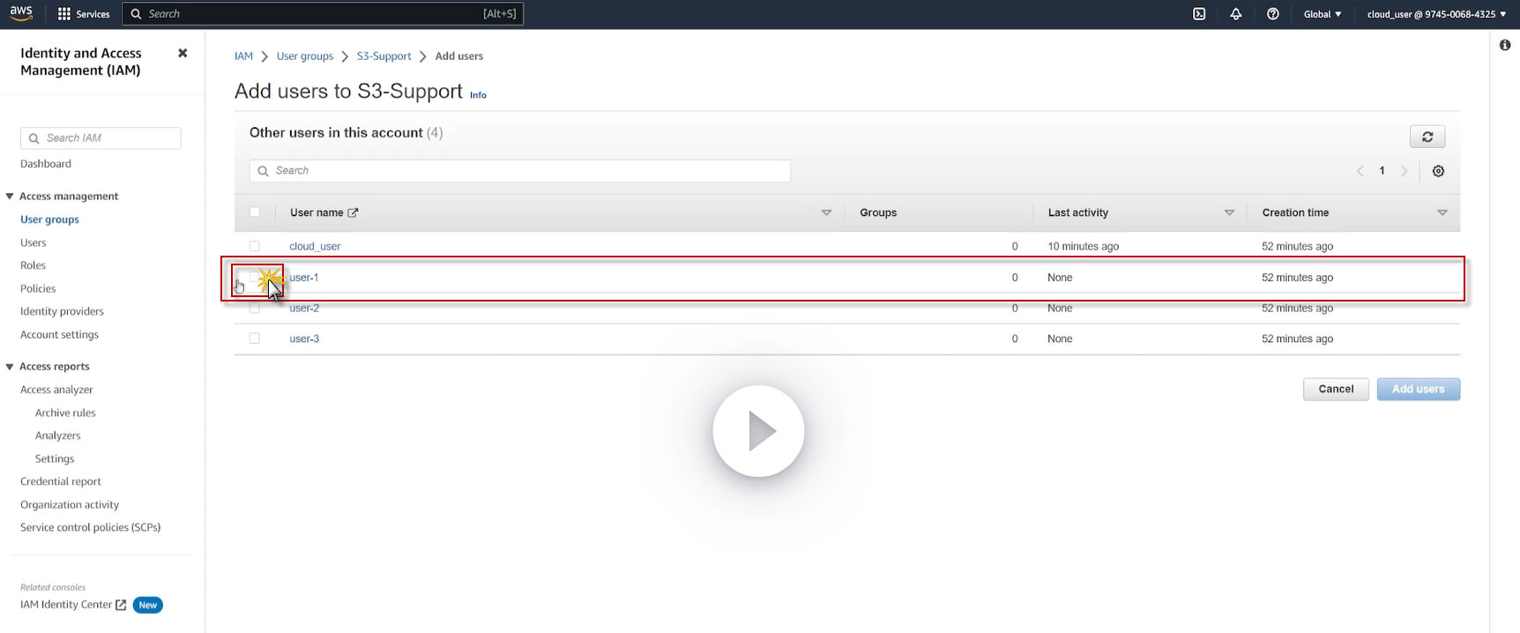
Task: Sort by Creation time column arrow
Action: (1442, 212)
